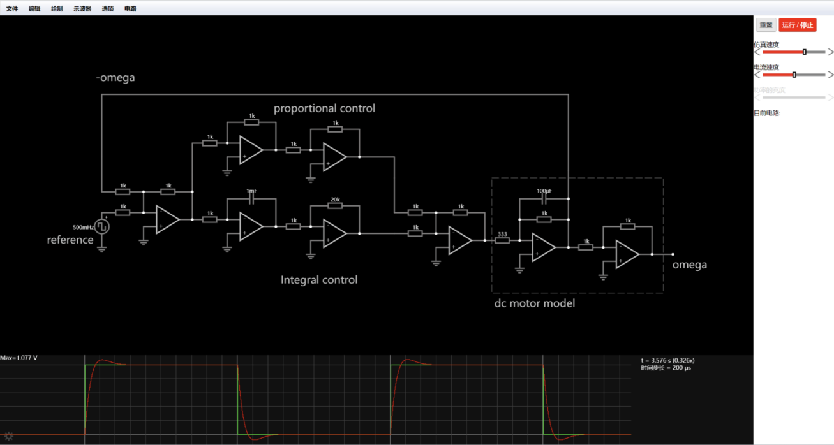
Task: Select 1k resistor parallel to 100µF capacitor
Action: (x=544, y=219)
